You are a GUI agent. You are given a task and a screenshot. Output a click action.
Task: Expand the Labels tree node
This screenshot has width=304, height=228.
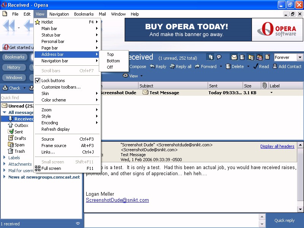coord(5,158)
